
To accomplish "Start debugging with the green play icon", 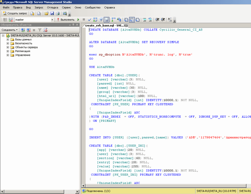I will point(78,20).
